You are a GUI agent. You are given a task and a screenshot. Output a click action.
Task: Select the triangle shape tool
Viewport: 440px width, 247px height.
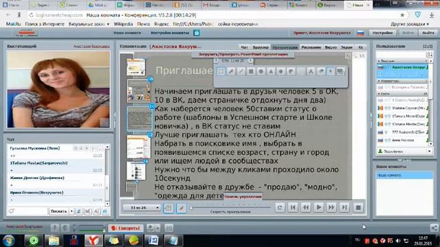(x=271, y=71)
